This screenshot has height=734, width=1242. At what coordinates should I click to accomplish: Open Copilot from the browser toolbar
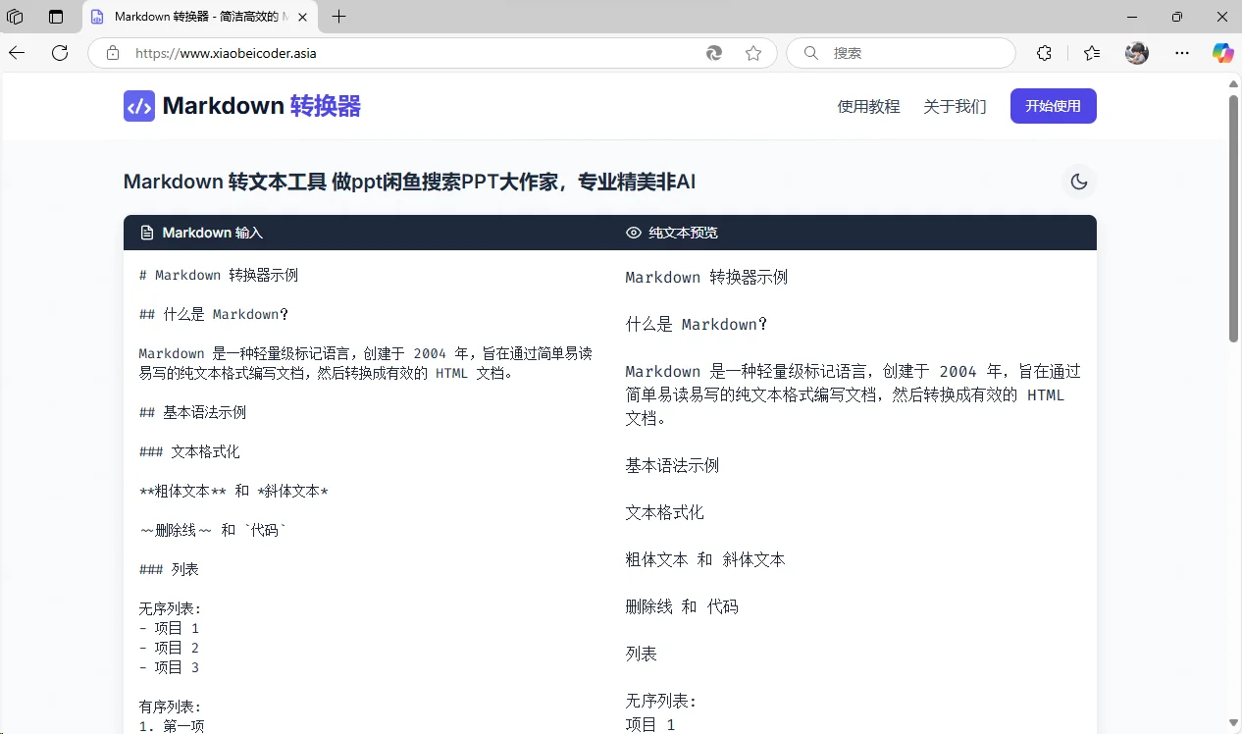1222,53
